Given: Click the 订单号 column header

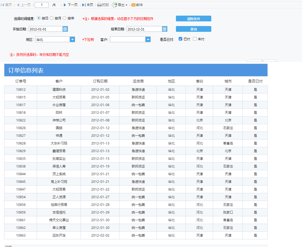Looking at the screenshot, I should 21,81.
